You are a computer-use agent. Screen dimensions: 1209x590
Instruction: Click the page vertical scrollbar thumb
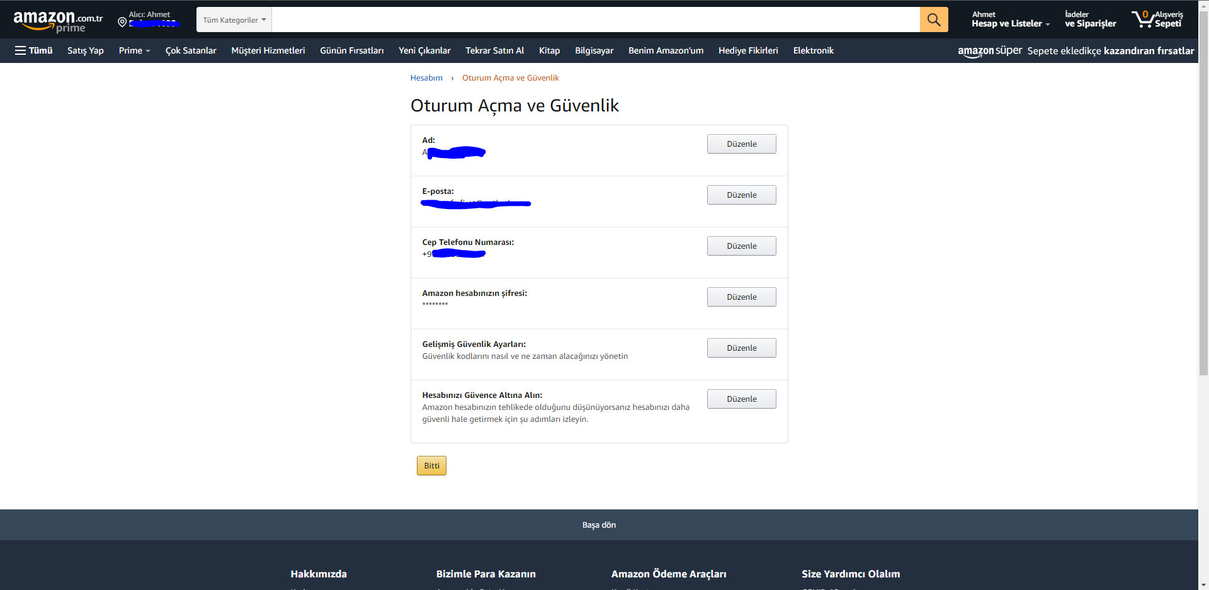(x=1203, y=193)
